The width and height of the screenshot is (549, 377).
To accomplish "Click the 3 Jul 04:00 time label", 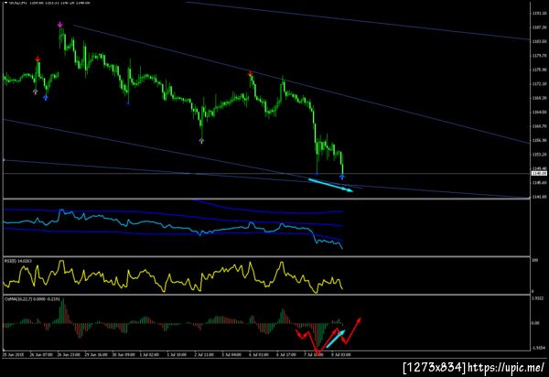I will pos(231,355).
